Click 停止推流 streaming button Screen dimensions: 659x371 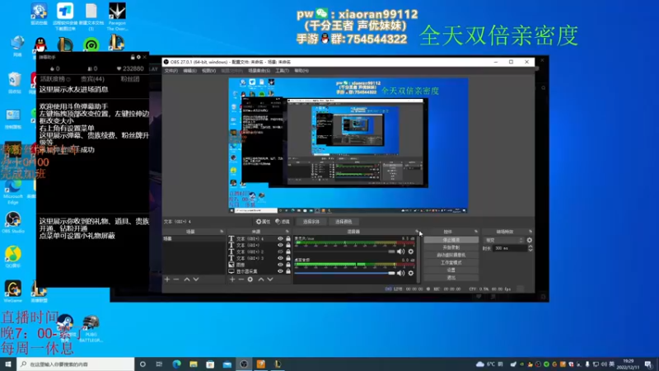[x=451, y=240]
